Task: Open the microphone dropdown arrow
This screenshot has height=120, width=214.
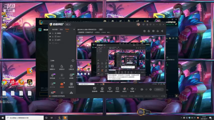Action: coord(128,89)
